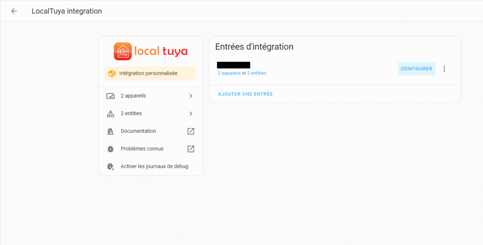Expand the 2 entities chevron
This screenshot has height=245, width=483.
(x=191, y=114)
